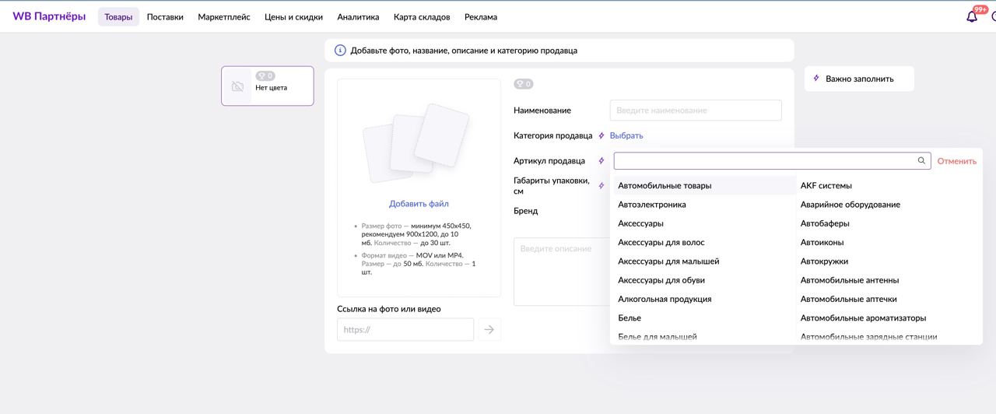This screenshot has height=414, width=996.
Task: Go to Цены и скидки section
Action: coord(293,17)
